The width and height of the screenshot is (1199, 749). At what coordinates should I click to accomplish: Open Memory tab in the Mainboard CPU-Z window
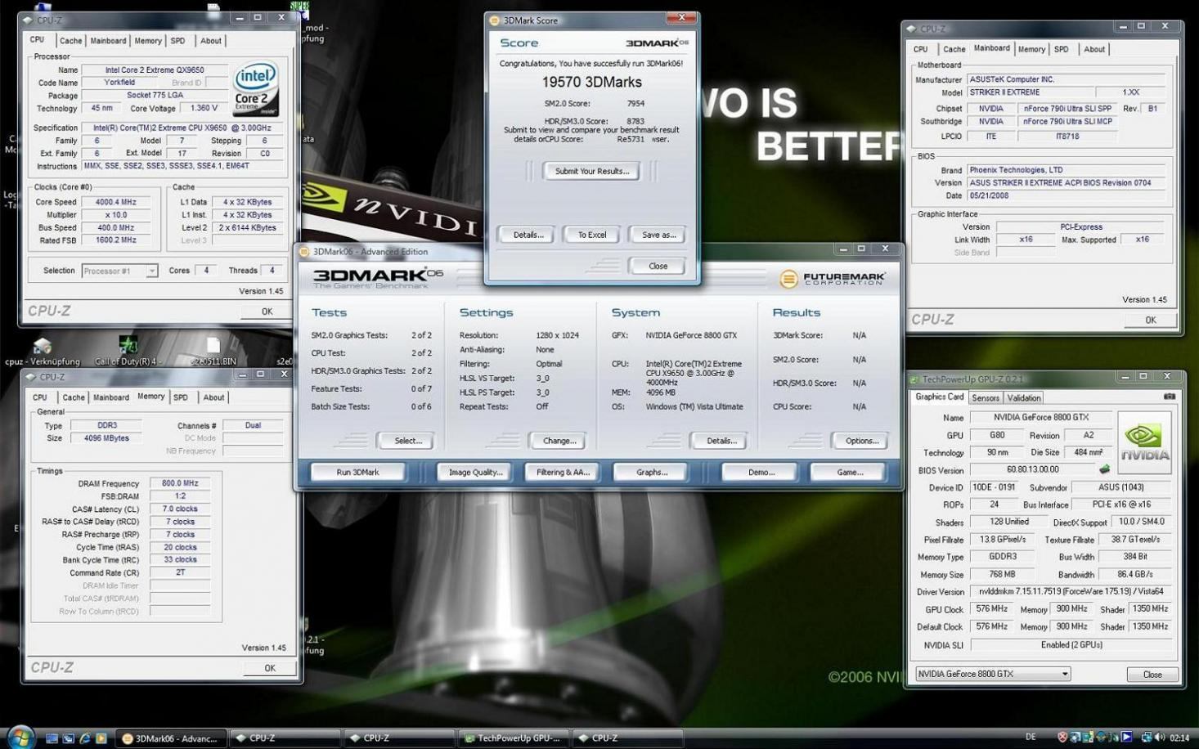[1031, 49]
